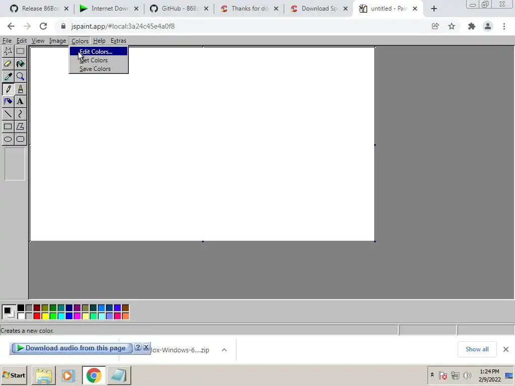Select the Brush tool
This screenshot has height=386, width=515.
pyautogui.click(x=20, y=89)
